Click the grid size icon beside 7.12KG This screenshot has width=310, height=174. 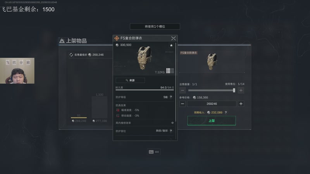(170, 71)
